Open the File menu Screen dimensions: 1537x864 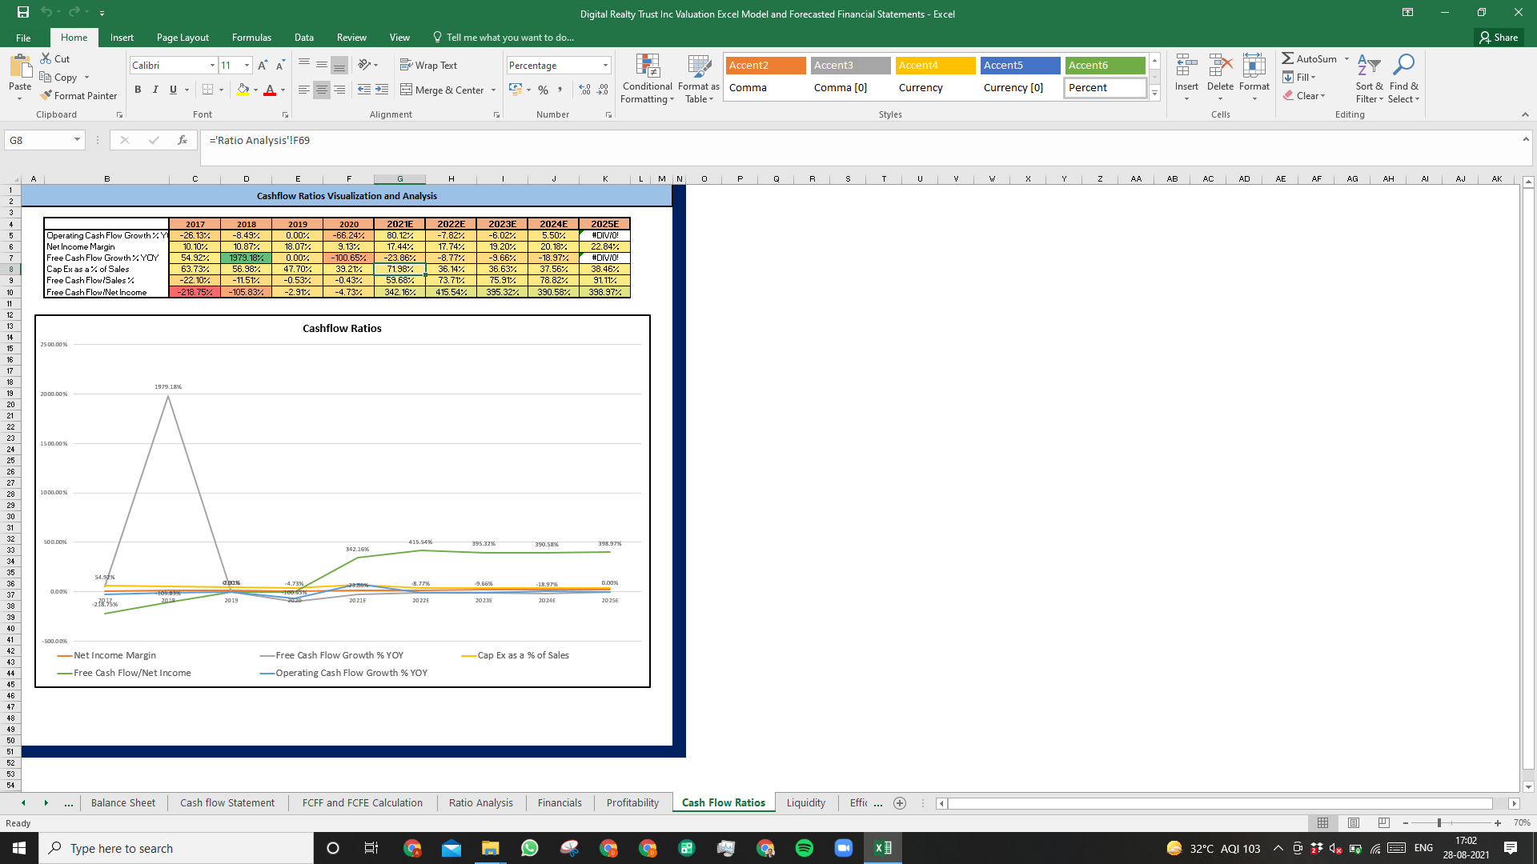tap(23, 38)
